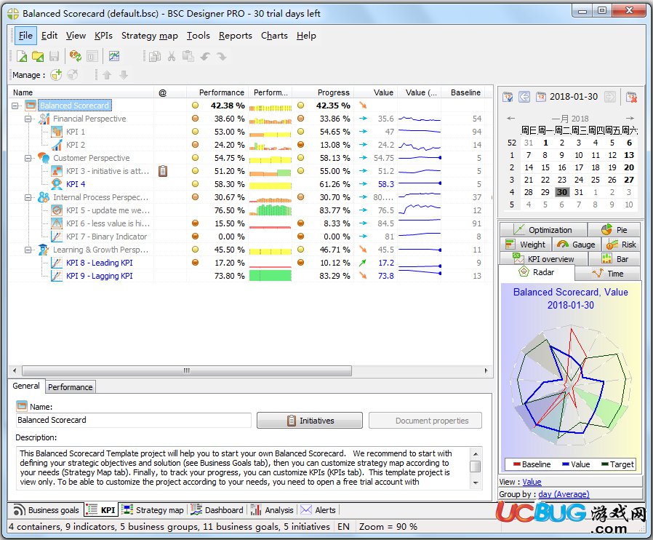Open the File menu
The image size is (653, 540).
pos(25,36)
